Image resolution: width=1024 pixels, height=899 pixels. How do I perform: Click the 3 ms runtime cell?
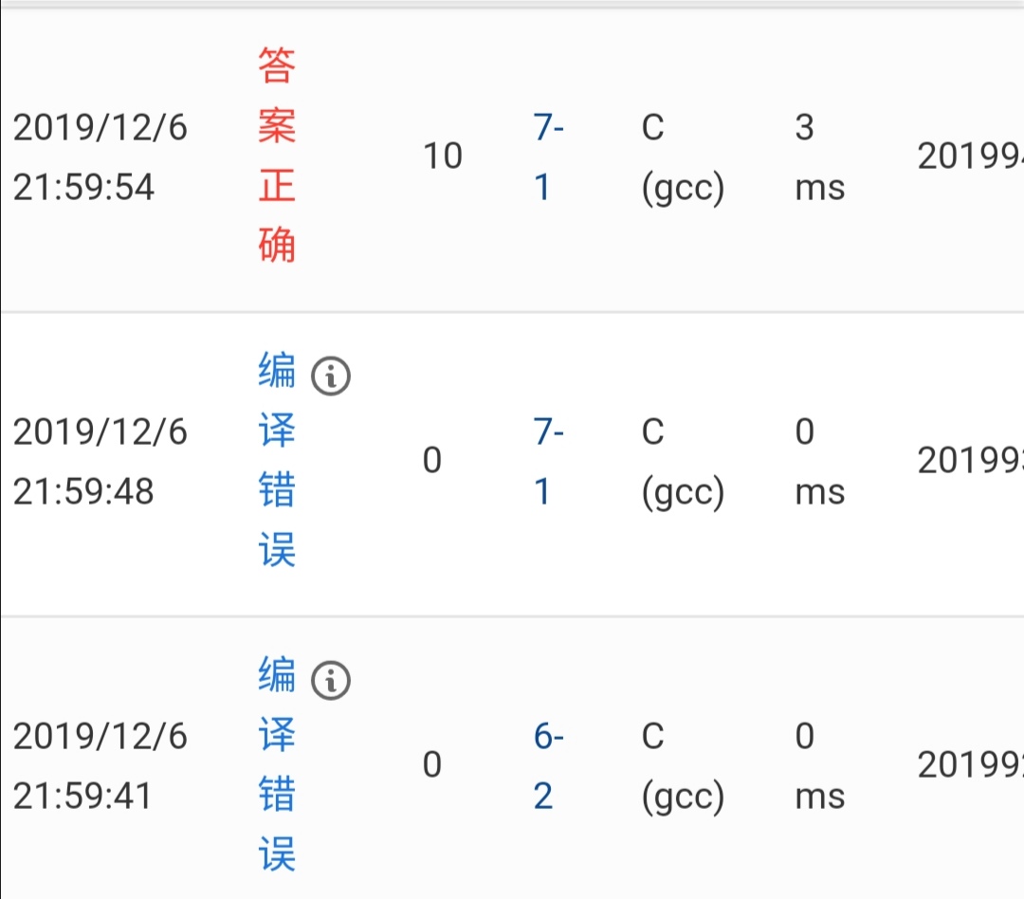pos(818,156)
